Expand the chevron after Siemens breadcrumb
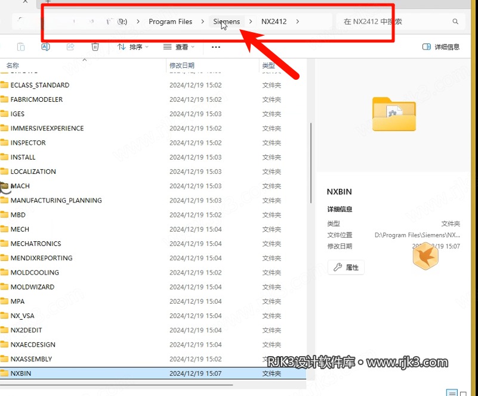 [x=251, y=21]
